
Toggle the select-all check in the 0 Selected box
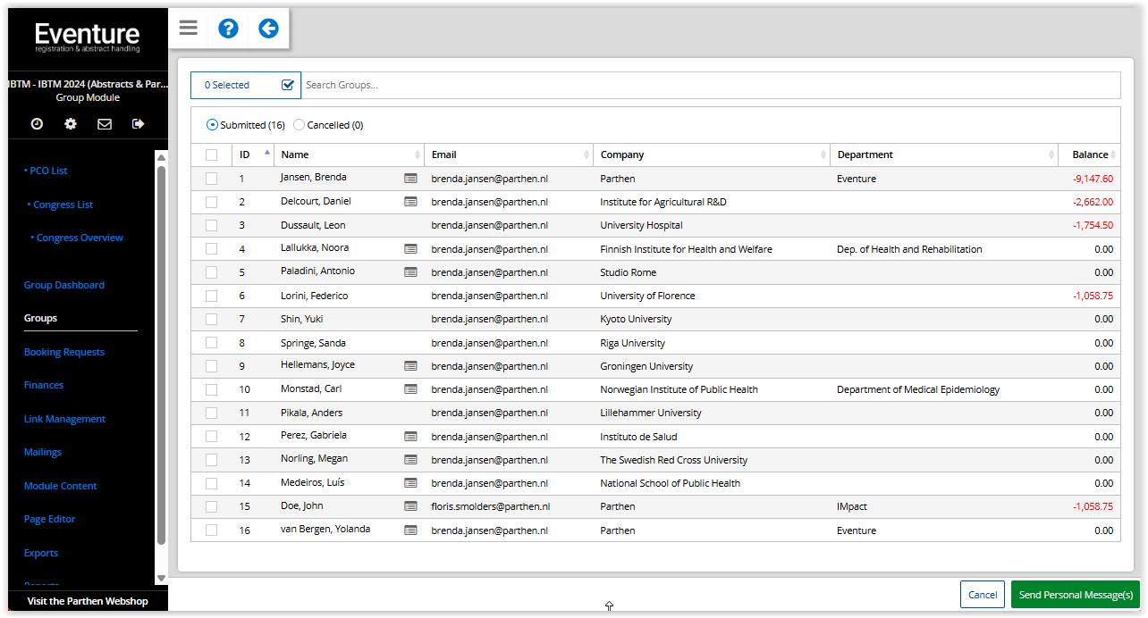(x=288, y=85)
